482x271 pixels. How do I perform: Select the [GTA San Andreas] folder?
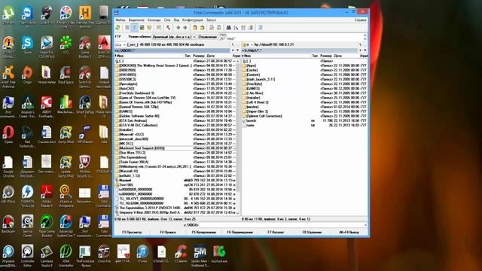pos(133,120)
